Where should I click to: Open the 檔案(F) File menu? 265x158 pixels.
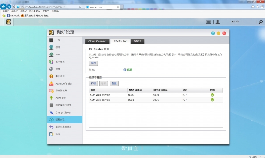6,11
